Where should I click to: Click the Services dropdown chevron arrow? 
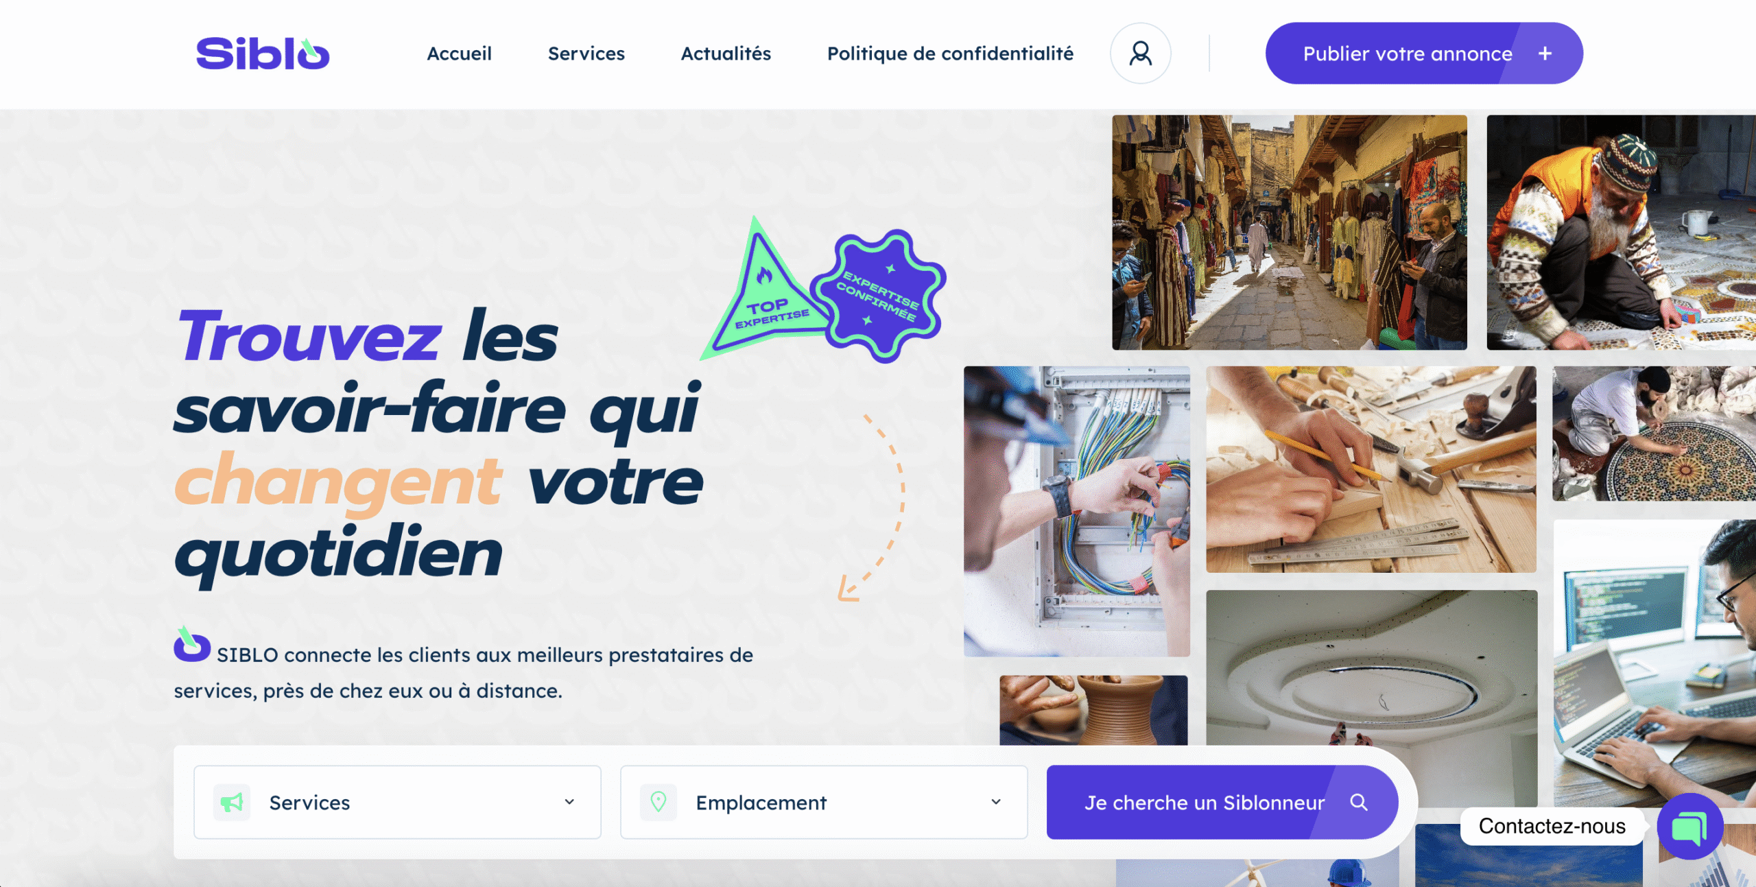[569, 802]
